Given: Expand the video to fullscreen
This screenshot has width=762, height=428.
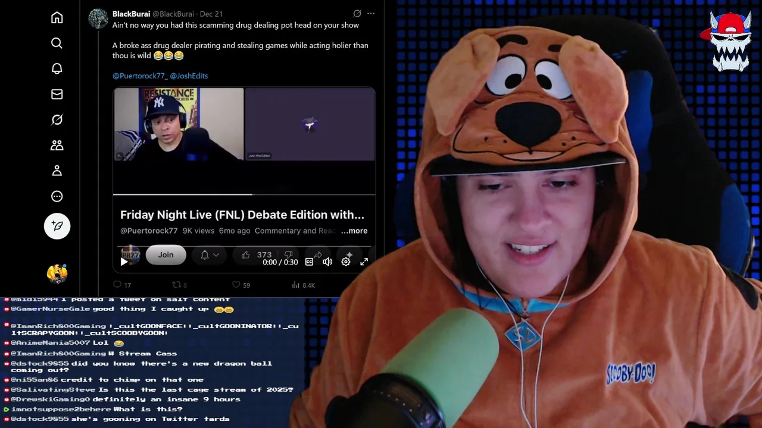Looking at the screenshot, I should tap(364, 262).
